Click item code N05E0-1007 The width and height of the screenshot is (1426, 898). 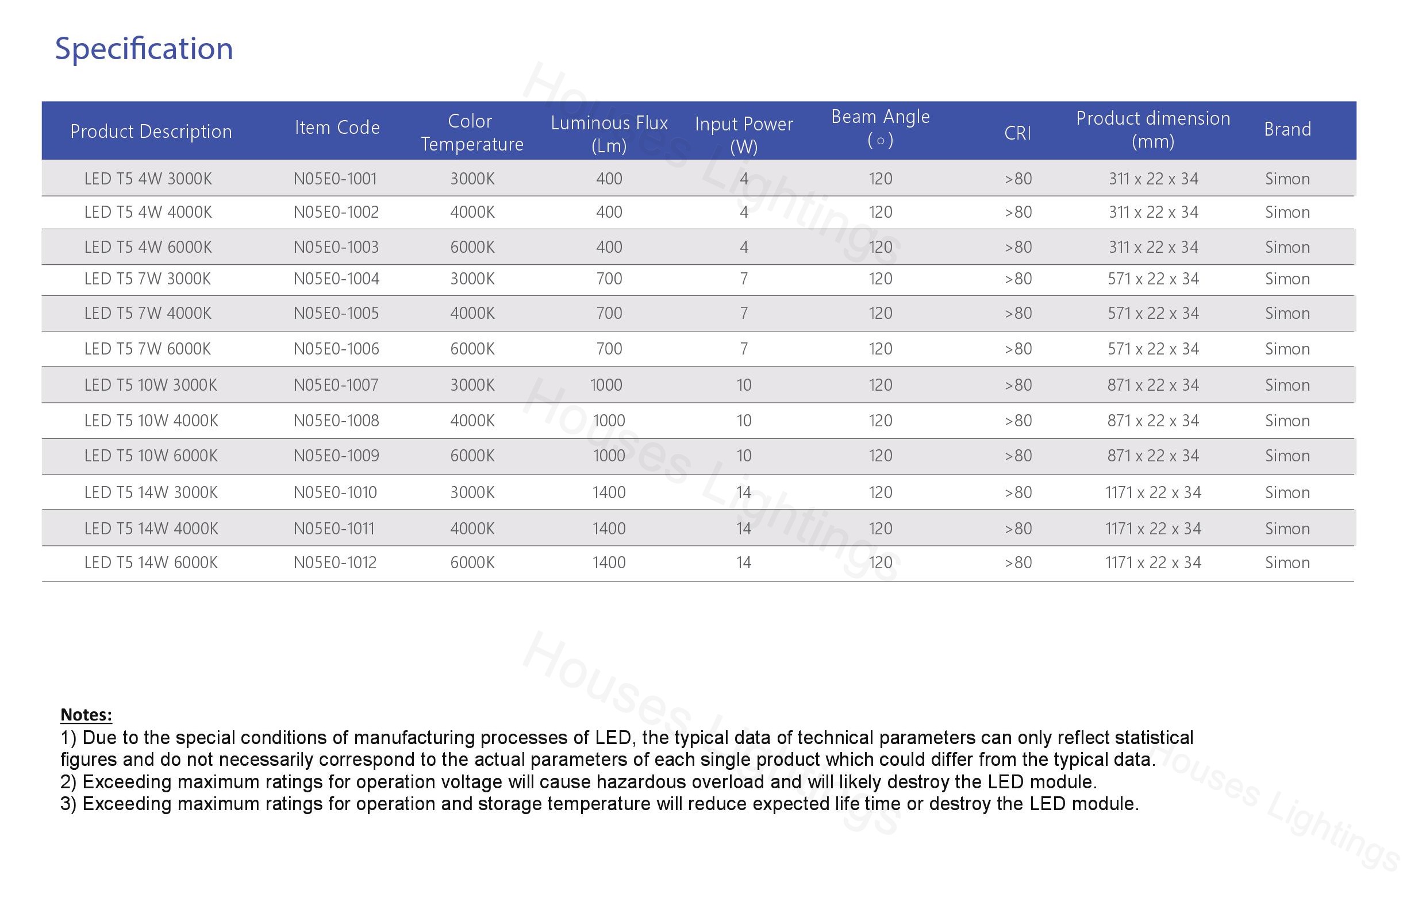336,385
